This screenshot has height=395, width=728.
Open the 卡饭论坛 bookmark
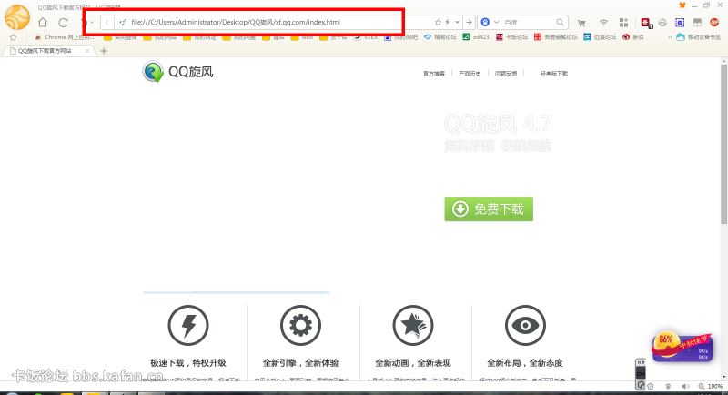pyautogui.click(x=511, y=37)
